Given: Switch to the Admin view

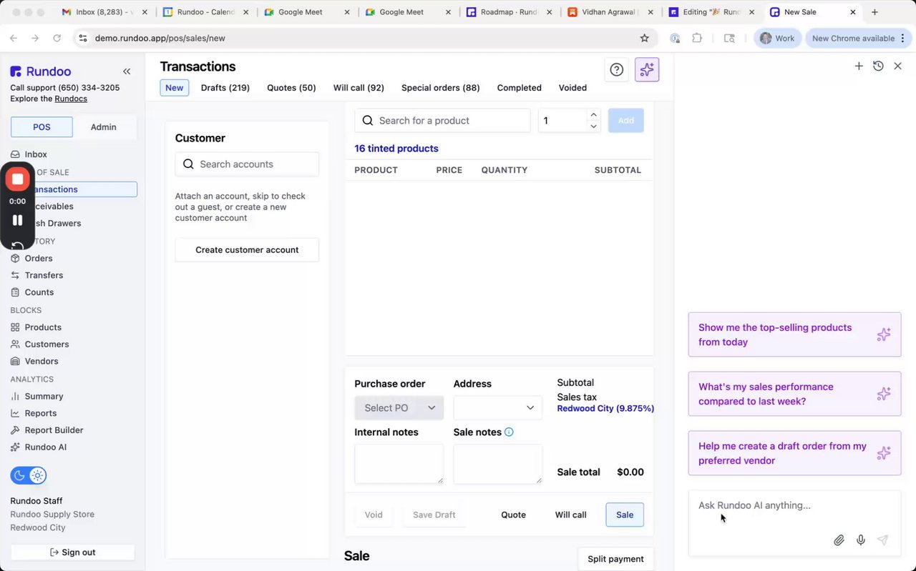Looking at the screenshot, I should (x=103, y=127).
